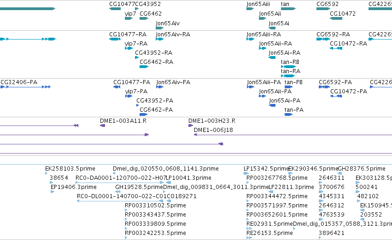The width and height of the screenshot is (392, 240).
Task: Open Dmel_dig_020550_0608_1141.3prime EST label
Action: tap(166, 169)
